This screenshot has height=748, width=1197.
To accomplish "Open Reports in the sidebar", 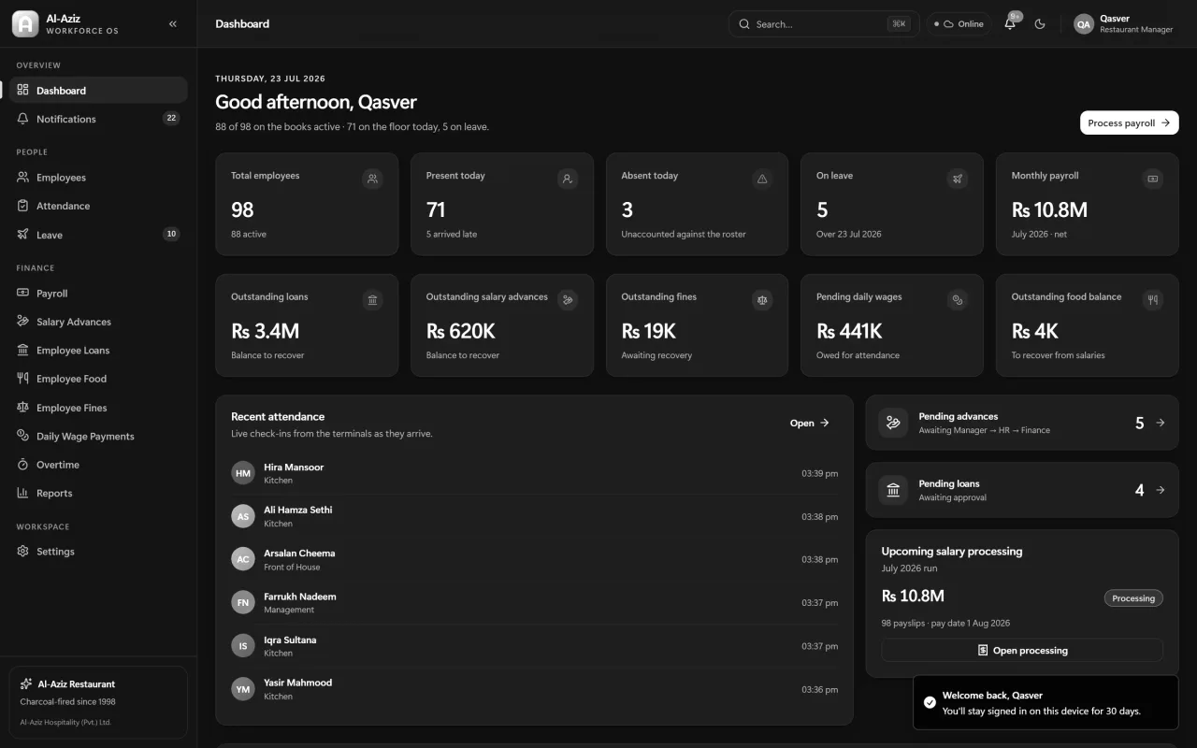I will click(x=97, y=494).
